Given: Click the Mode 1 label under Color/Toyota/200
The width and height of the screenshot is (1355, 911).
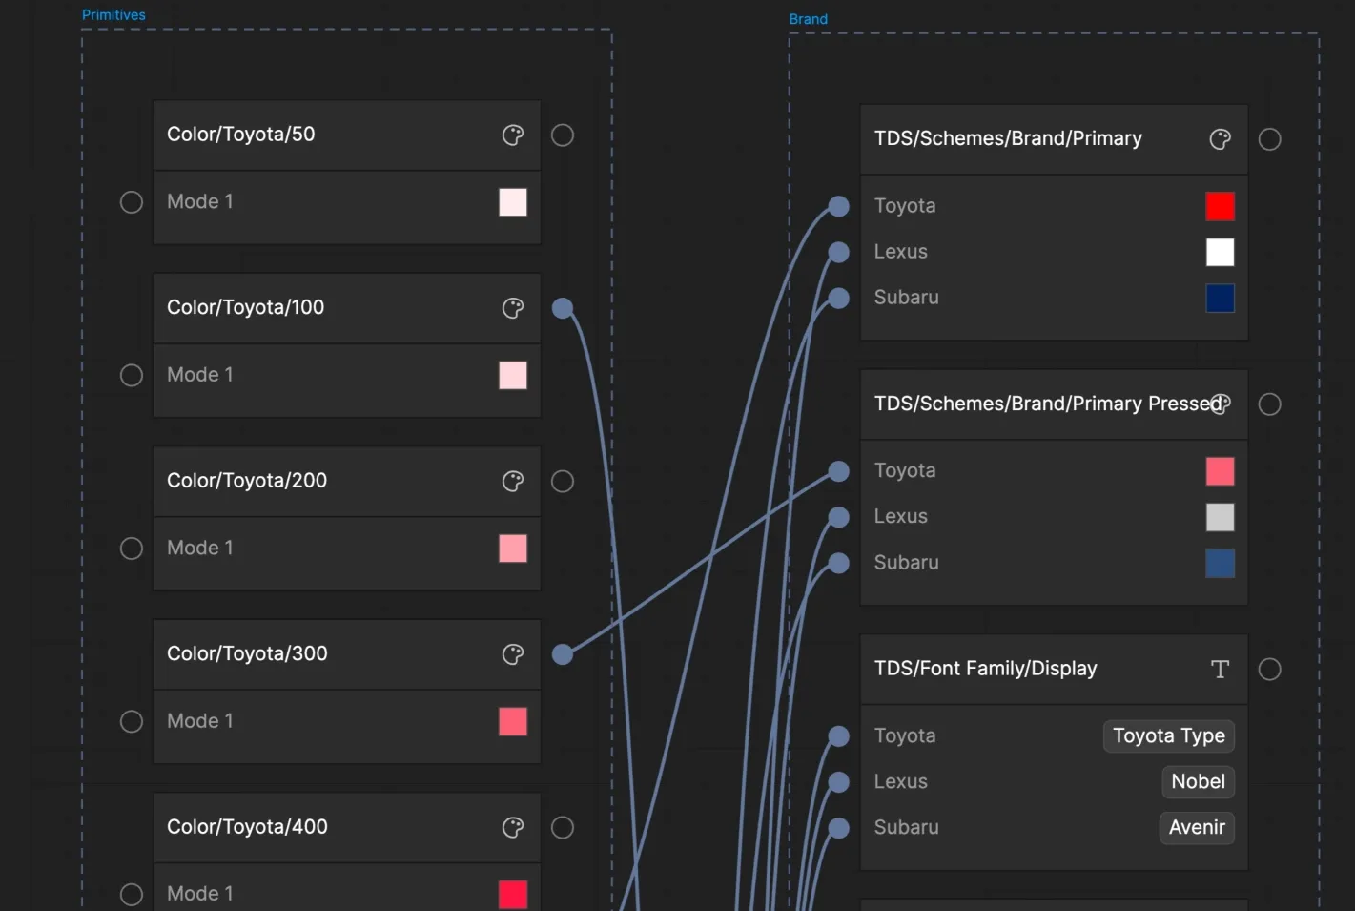Looking at the screenshot, I should tap(200, 549).
